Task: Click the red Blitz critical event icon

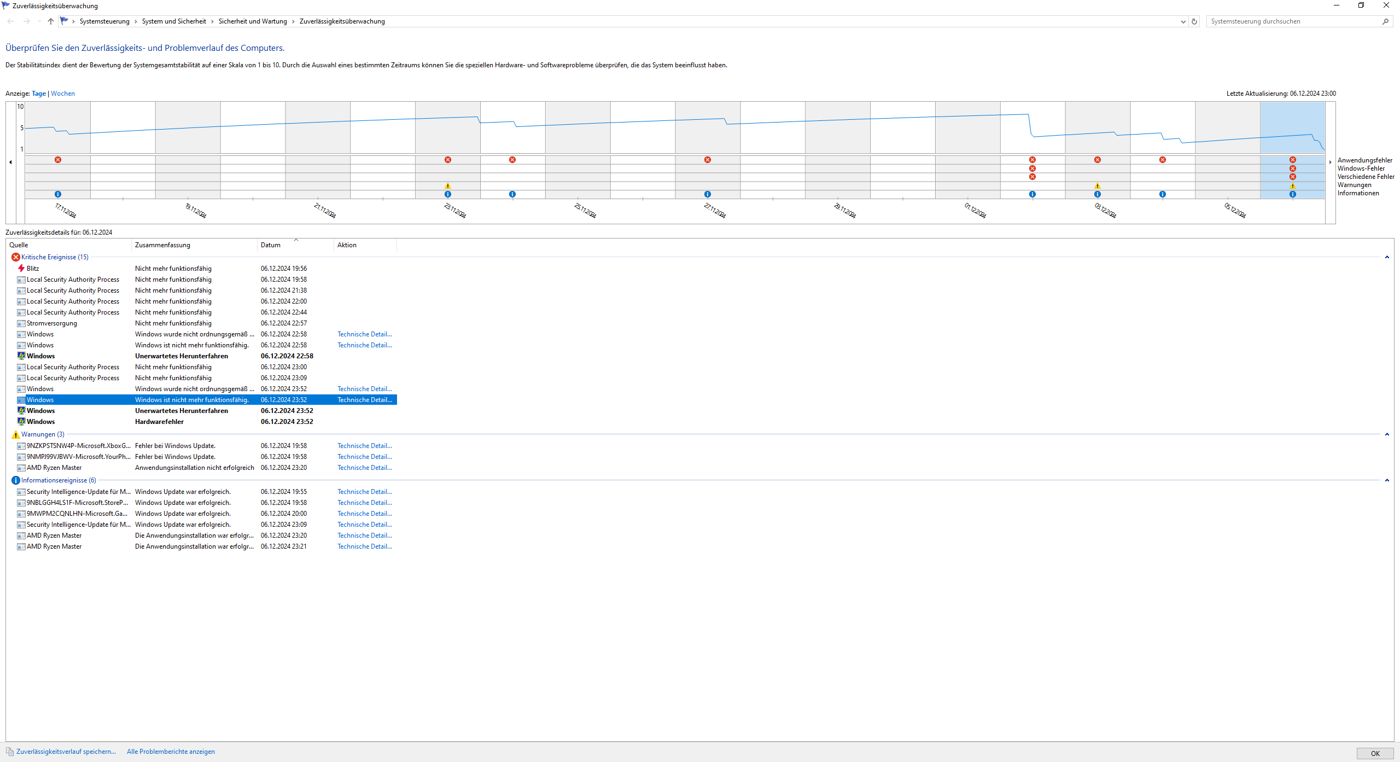Action: click(x=21, y=268)
